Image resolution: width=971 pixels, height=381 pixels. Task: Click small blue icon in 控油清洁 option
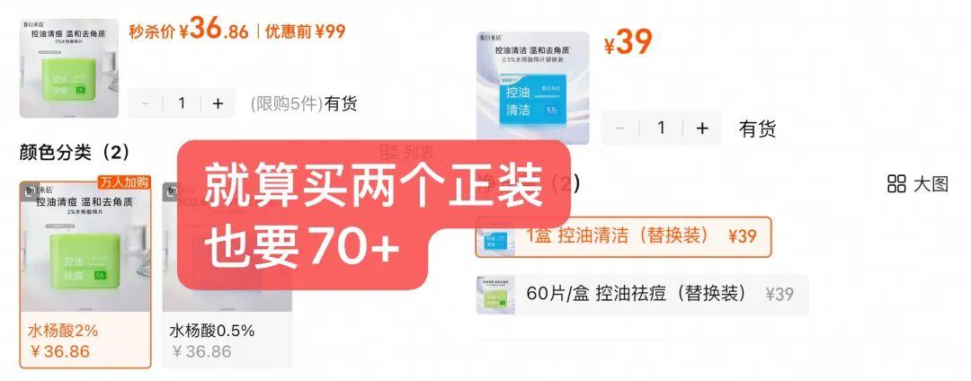[x=495, y=237]
